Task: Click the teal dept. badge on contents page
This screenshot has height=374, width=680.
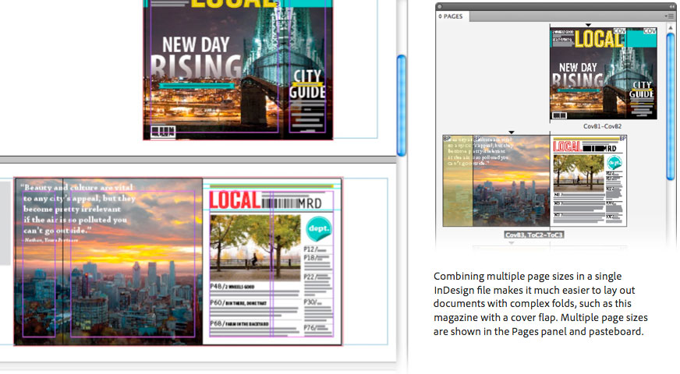Action: [319, 228]
